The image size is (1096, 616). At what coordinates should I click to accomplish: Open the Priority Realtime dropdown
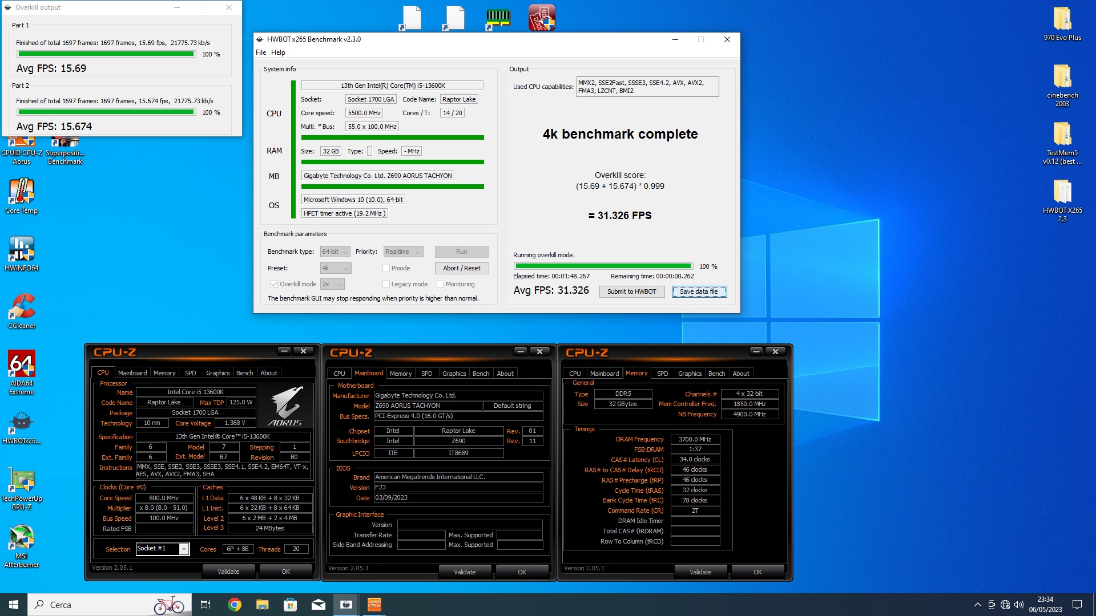pos(403,252)
